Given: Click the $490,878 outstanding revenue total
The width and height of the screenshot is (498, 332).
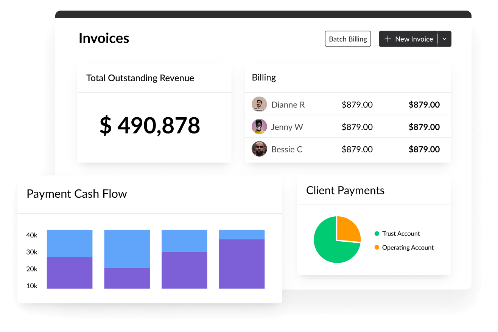Looking at the screenshot, I should [150, 126].
